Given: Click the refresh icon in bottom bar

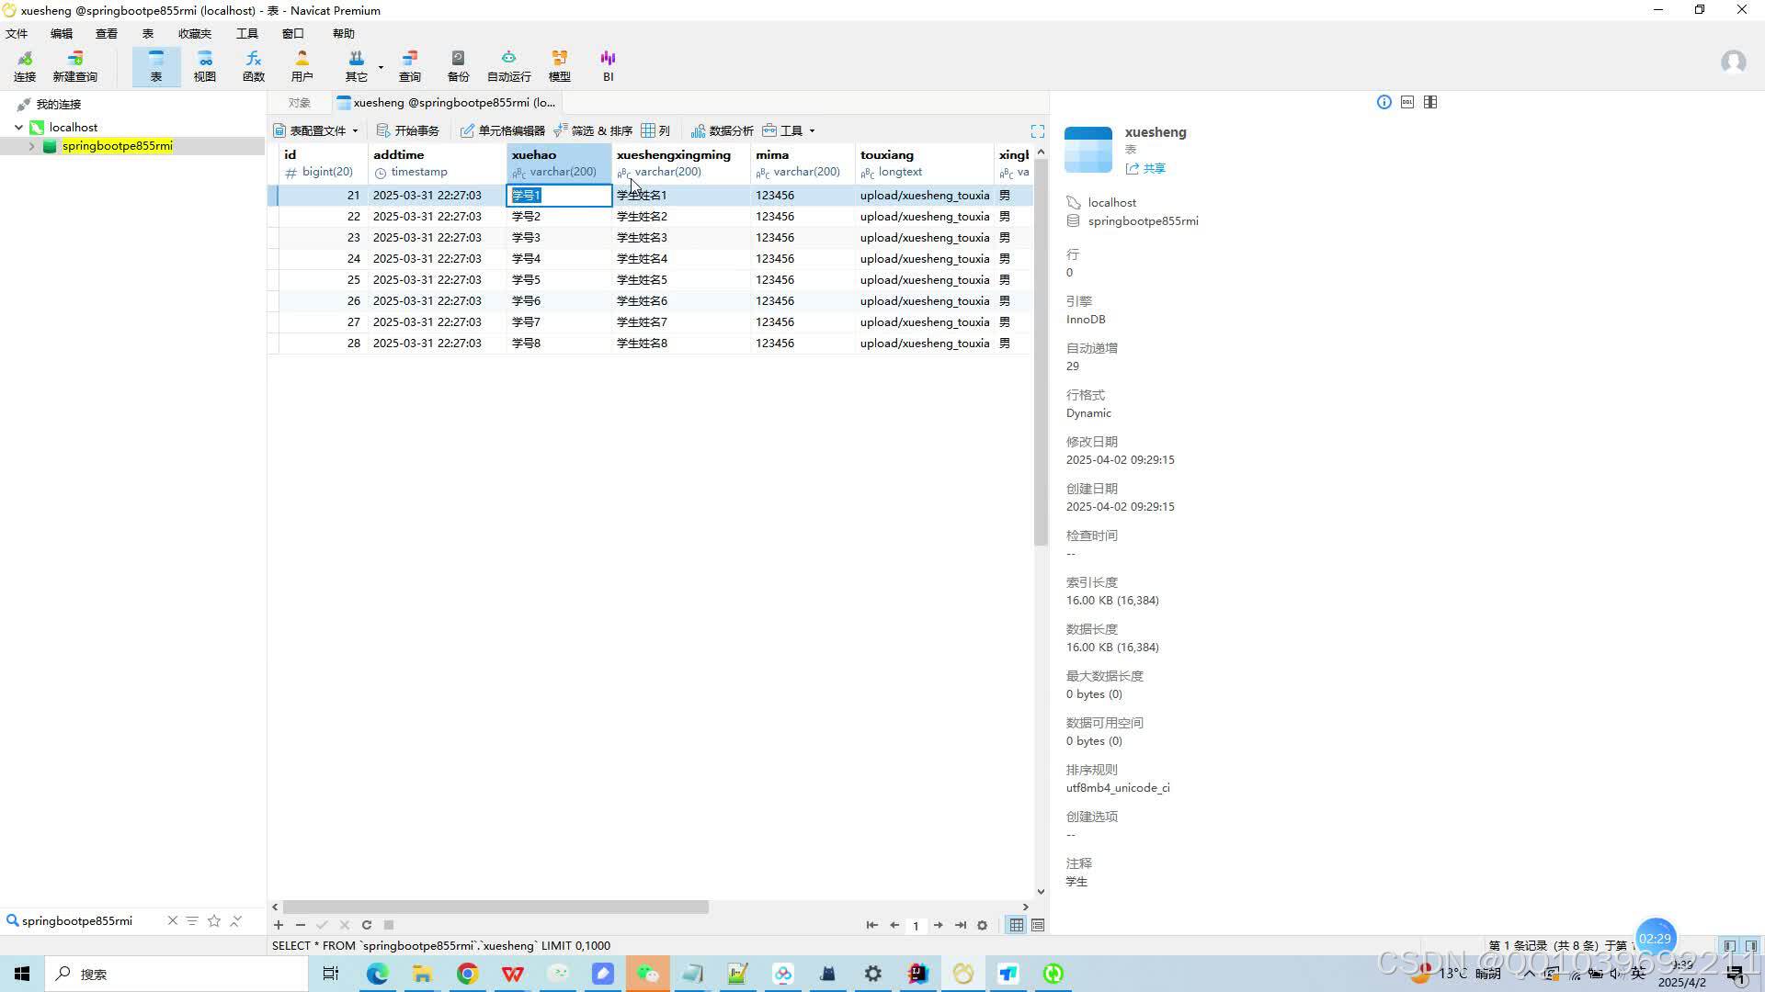Looking at the screenshot, I should [x=367, y=925].
